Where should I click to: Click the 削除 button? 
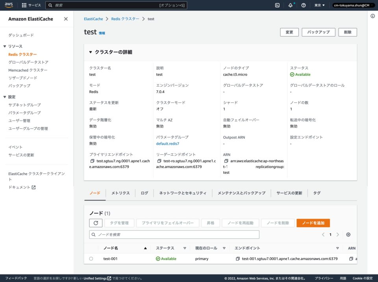pyautogui.click(x=348, y=32)
